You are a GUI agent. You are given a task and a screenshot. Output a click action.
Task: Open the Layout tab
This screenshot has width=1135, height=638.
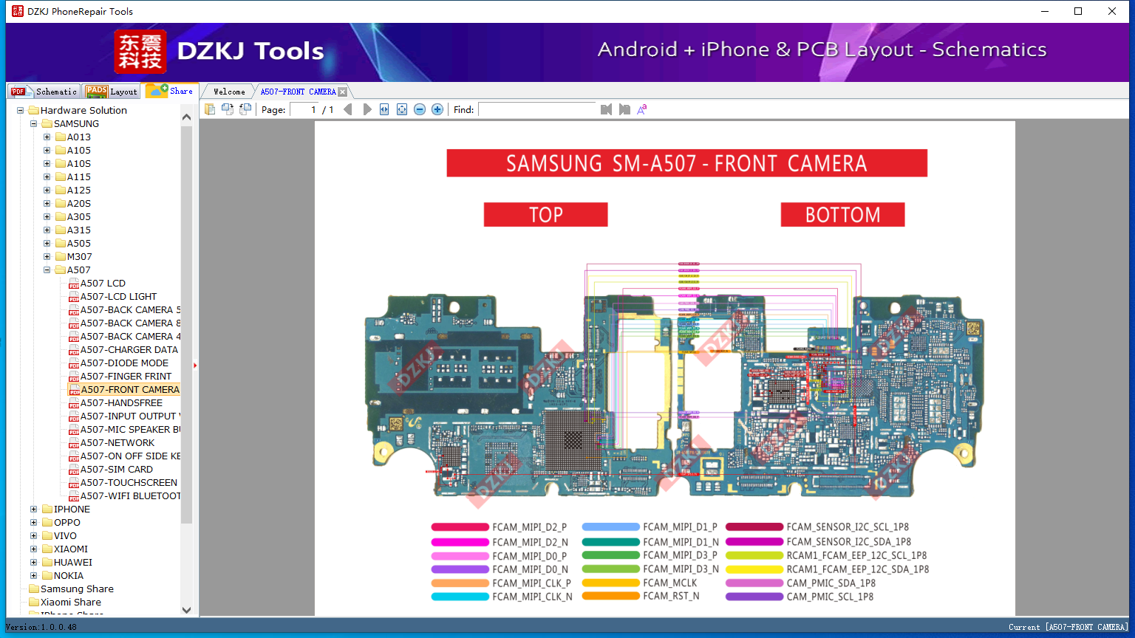coord(112,91)
